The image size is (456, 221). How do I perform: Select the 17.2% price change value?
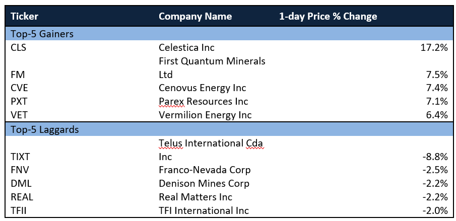(x=434, y=47)
